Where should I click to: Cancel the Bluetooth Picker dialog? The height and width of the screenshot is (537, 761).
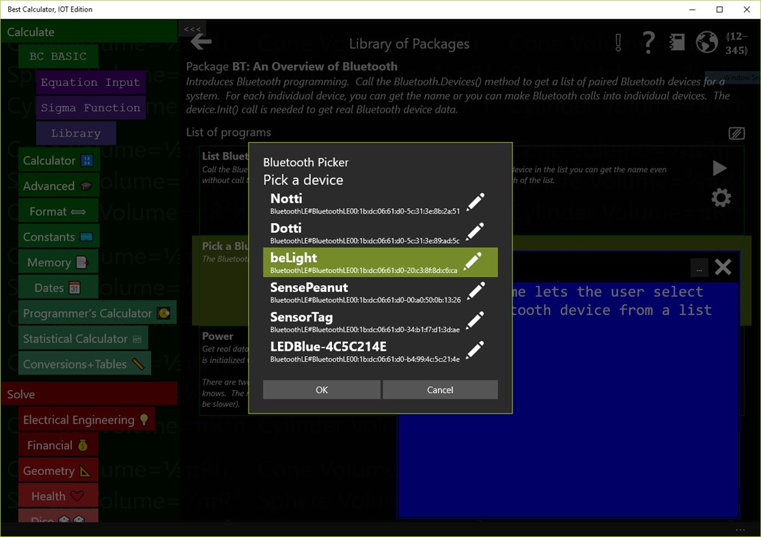(x=440, y=389)
